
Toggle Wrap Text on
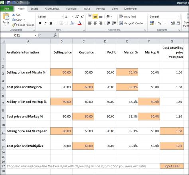[x=128, y=16]
